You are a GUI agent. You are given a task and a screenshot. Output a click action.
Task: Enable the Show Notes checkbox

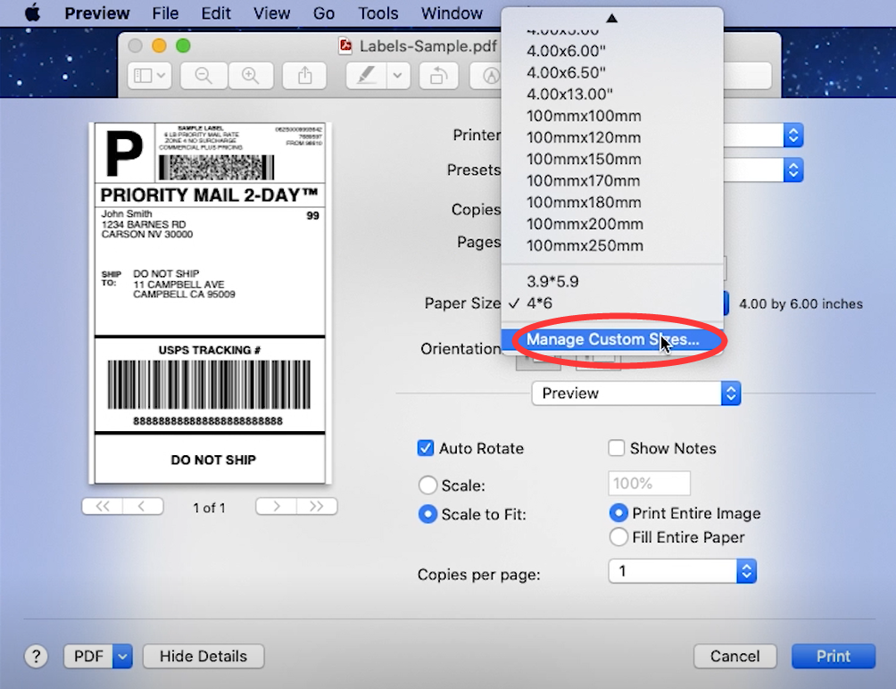pyautogui.click(x=616, y=448)
